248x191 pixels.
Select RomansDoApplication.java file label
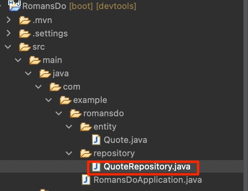coord(147,180)
